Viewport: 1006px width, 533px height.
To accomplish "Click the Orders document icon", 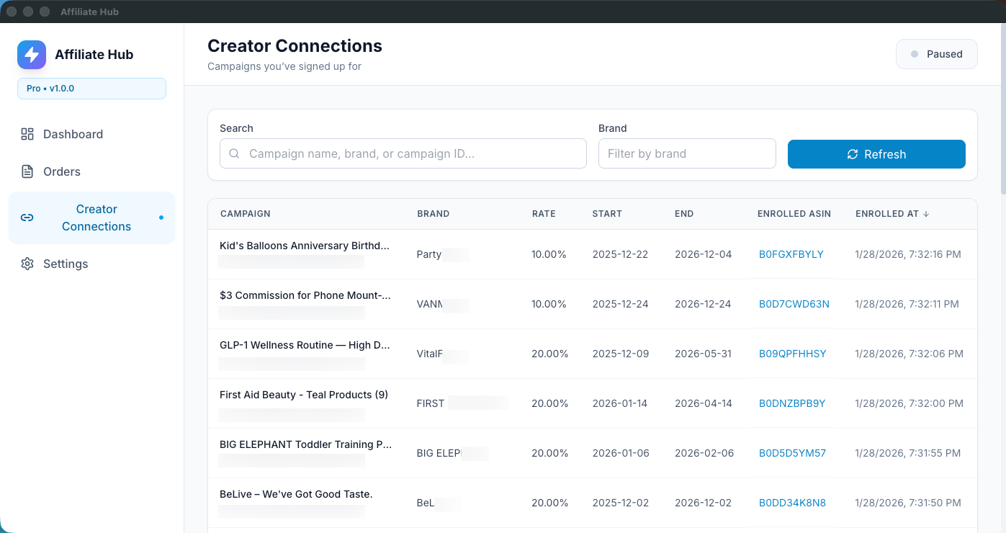I will pyautogui.click(x=27, y=171).
